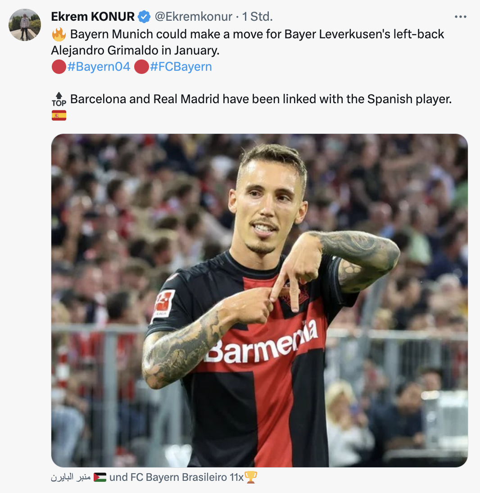480x493 pixels.
Task: Click the gold trophy emoji
Action: (x=251, y=477)
